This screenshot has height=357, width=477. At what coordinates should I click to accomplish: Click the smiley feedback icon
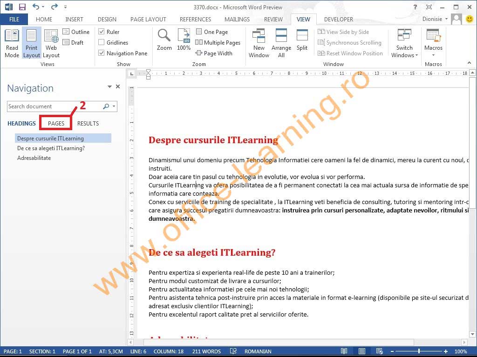(x=470, y=19)
